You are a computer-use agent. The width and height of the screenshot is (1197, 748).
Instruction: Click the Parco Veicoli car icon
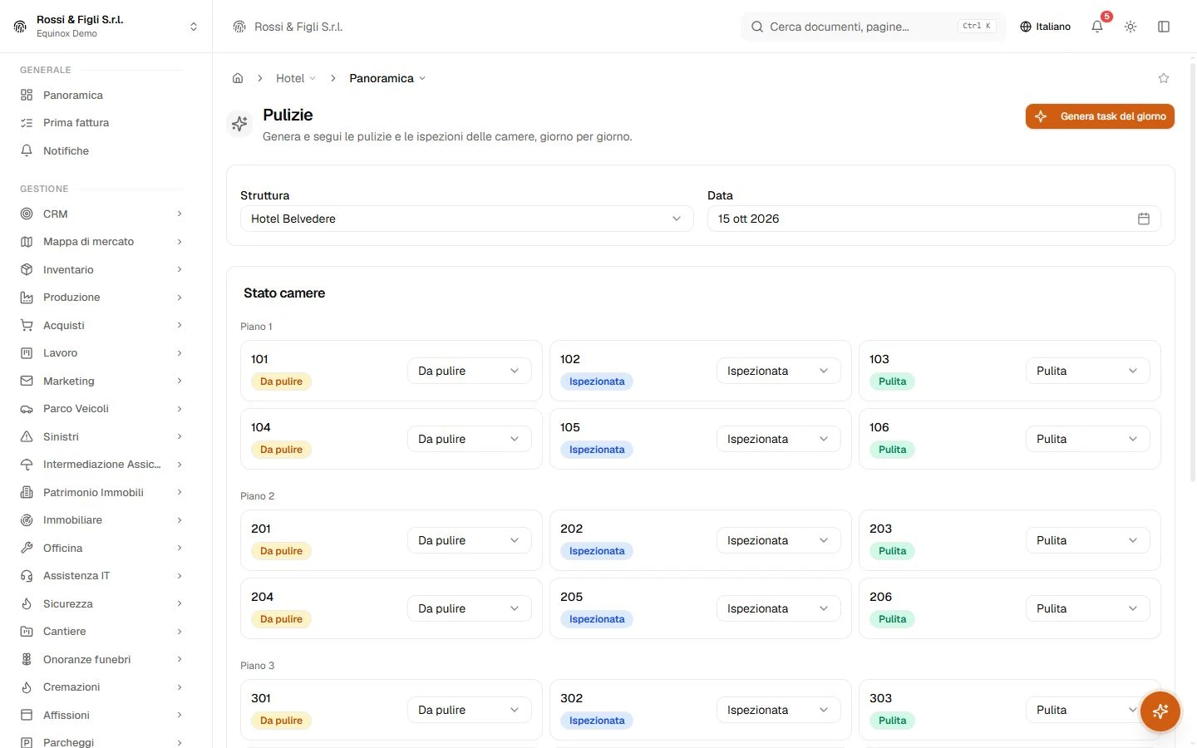[27, 409]
